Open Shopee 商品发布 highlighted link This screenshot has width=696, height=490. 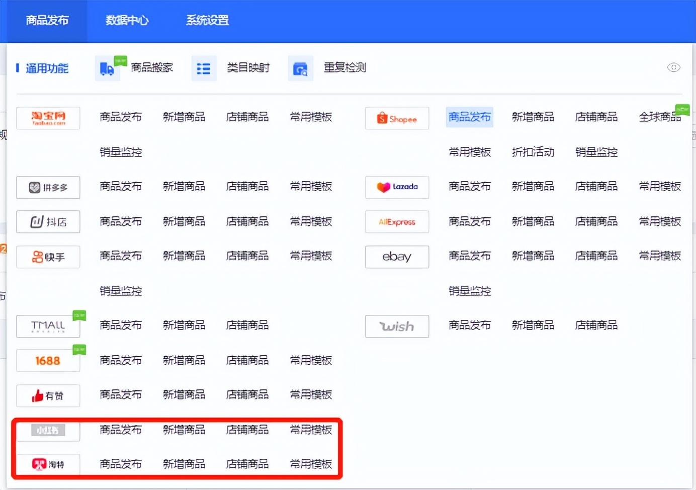470,117
